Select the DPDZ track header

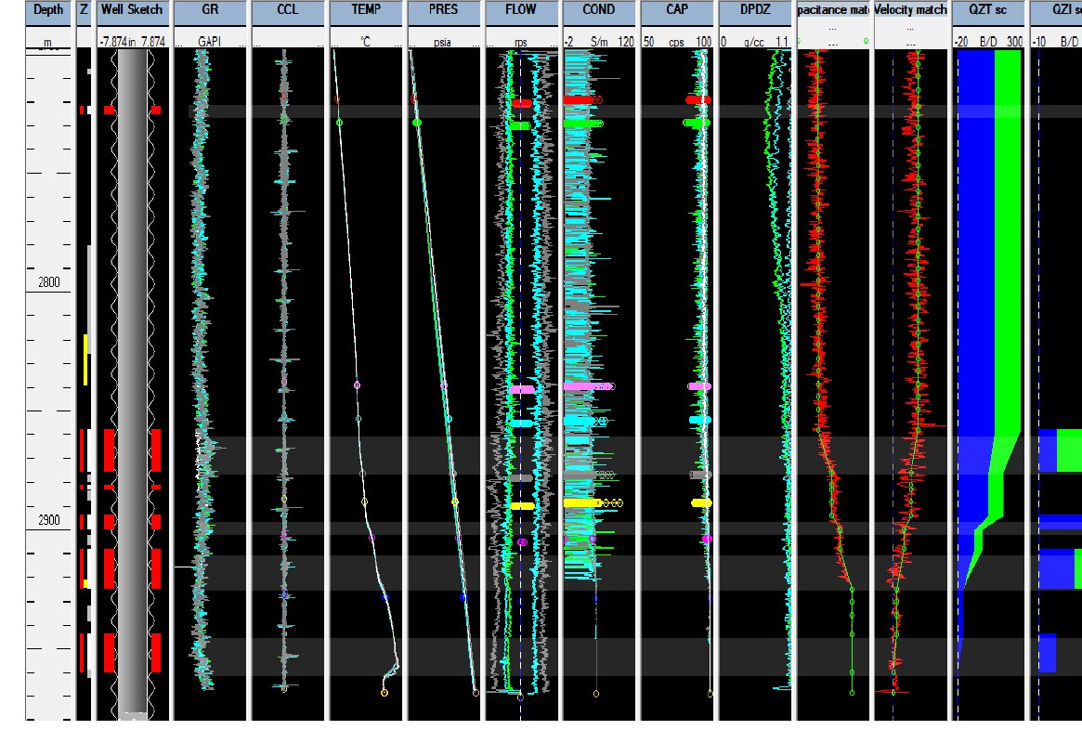pos(755,12)
